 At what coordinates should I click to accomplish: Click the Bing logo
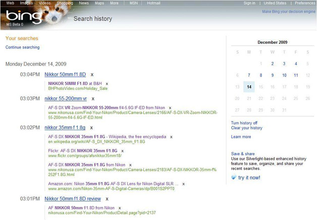(19, 17)
